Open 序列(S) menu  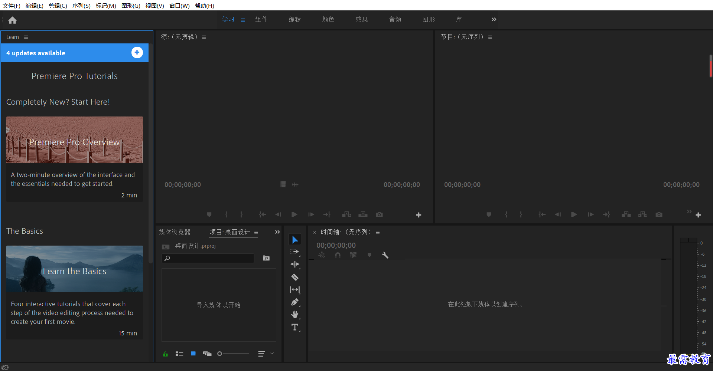point(81,6)
